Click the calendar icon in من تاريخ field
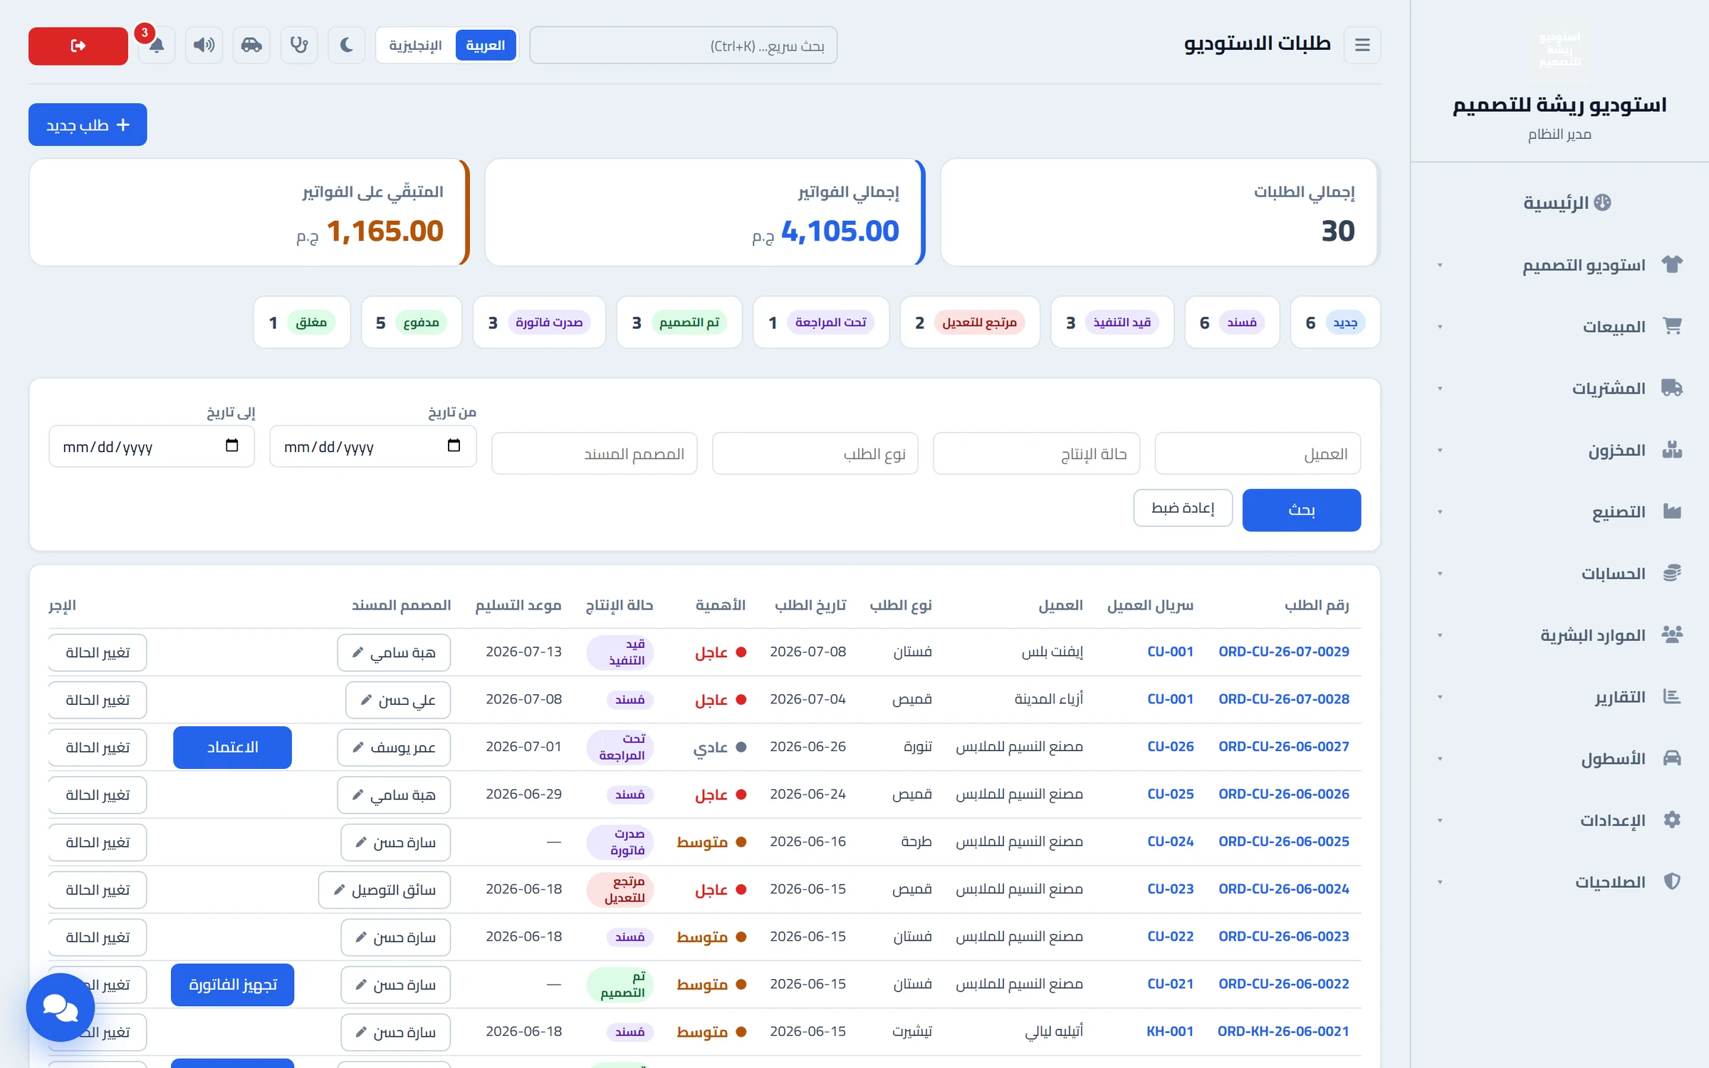The width and height of the screenshot is (1709, 1068). click(454, 446)
